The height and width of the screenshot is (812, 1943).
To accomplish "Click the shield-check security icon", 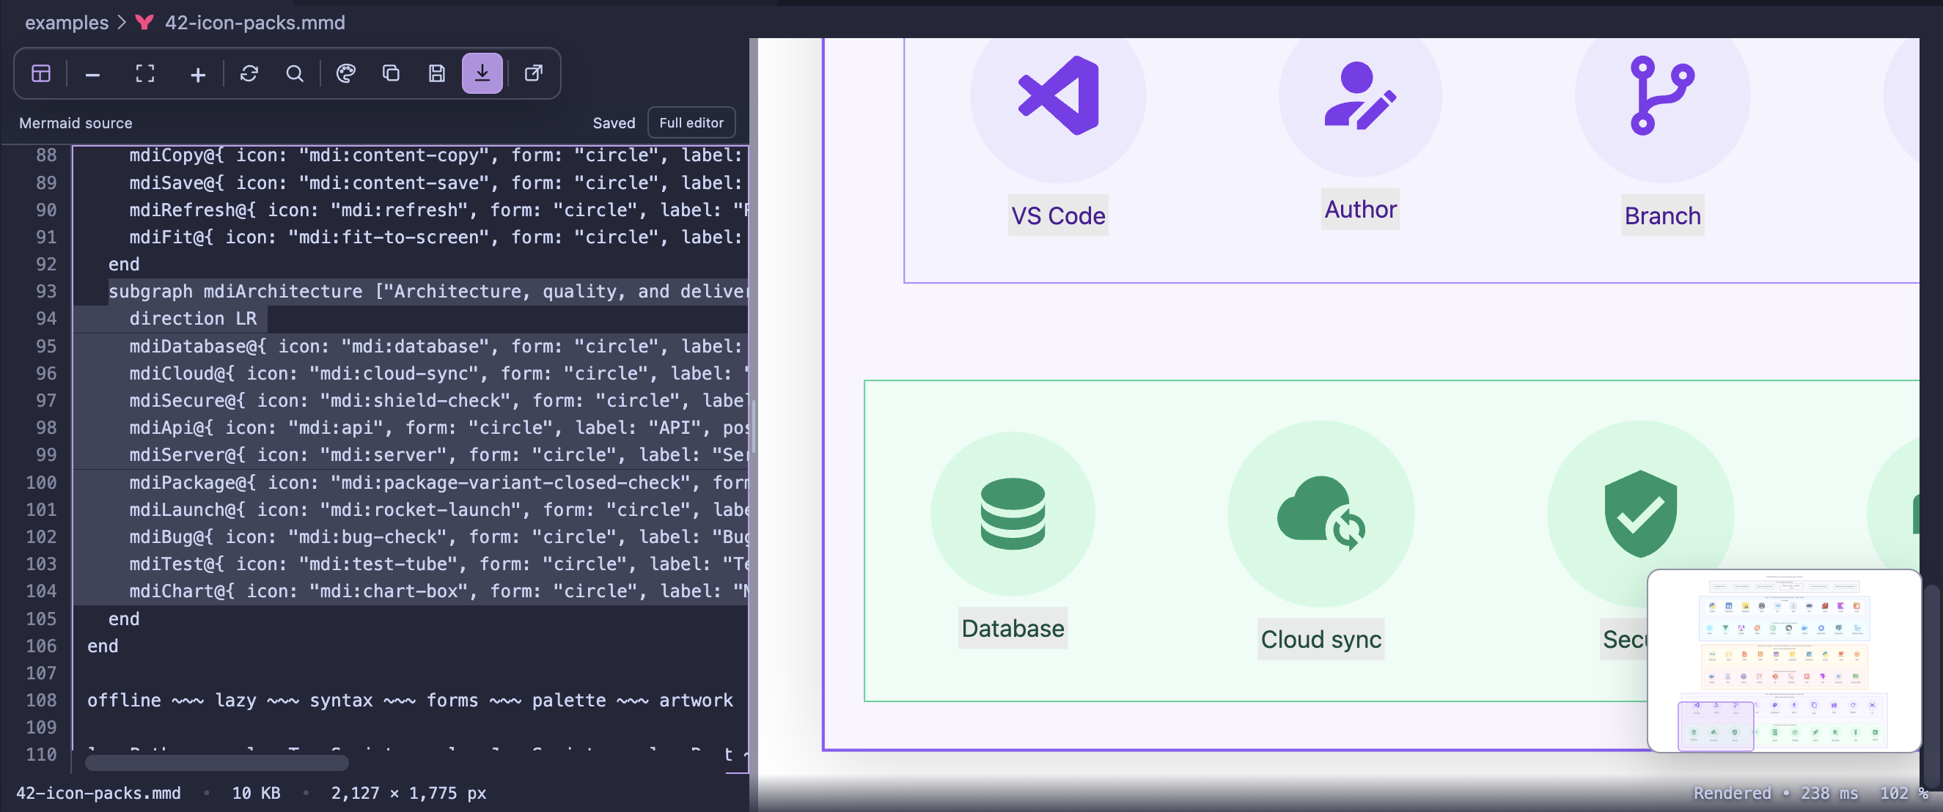I will (1639, 514).
